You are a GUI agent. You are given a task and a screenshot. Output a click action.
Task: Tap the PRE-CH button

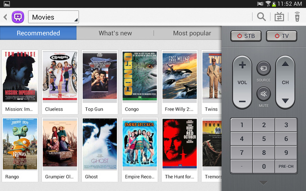point(286,166)
